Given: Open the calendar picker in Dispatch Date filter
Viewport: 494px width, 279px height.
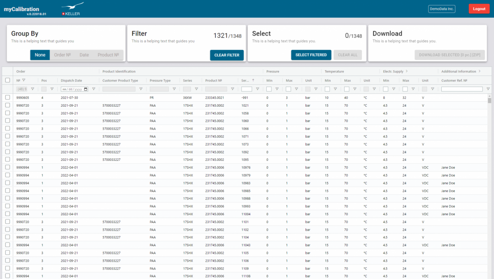Looking at the screenshot, I should [86, 89].
